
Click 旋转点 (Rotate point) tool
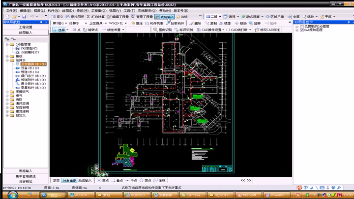(x=90, y=30)
